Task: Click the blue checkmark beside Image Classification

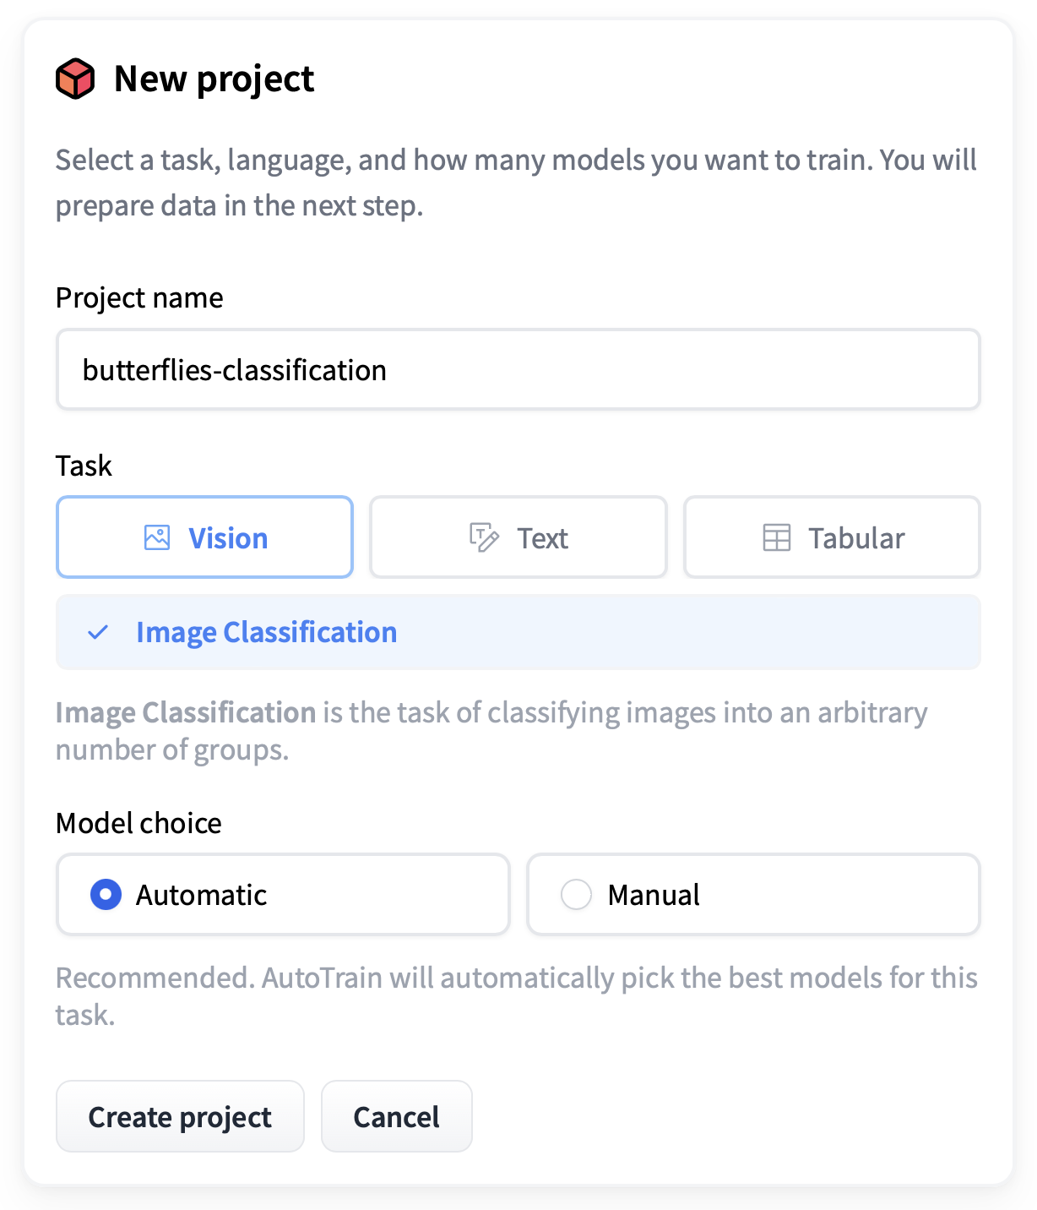Action: click(100, 632)
